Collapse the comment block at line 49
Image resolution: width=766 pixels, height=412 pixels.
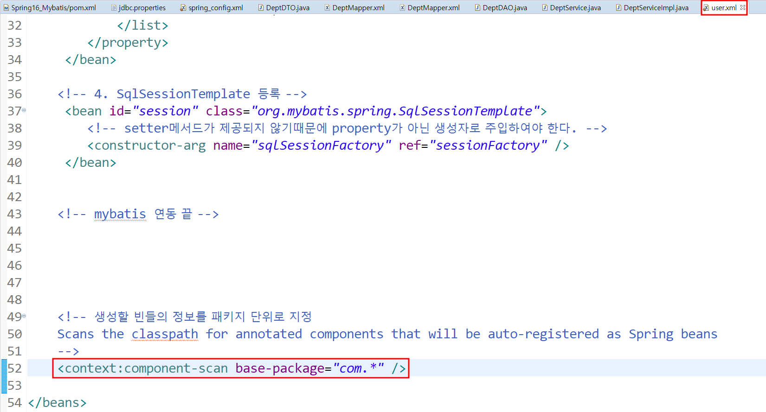click(x=24, y=316)
